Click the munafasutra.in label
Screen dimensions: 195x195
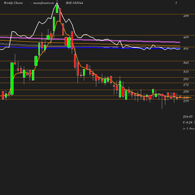click(44, 3)
